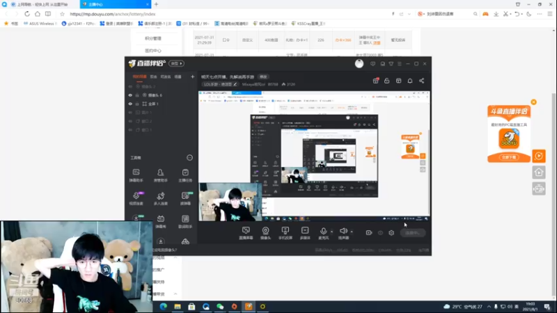
Task: Open WeChat from taskbar
Action: tap(220, 307)
